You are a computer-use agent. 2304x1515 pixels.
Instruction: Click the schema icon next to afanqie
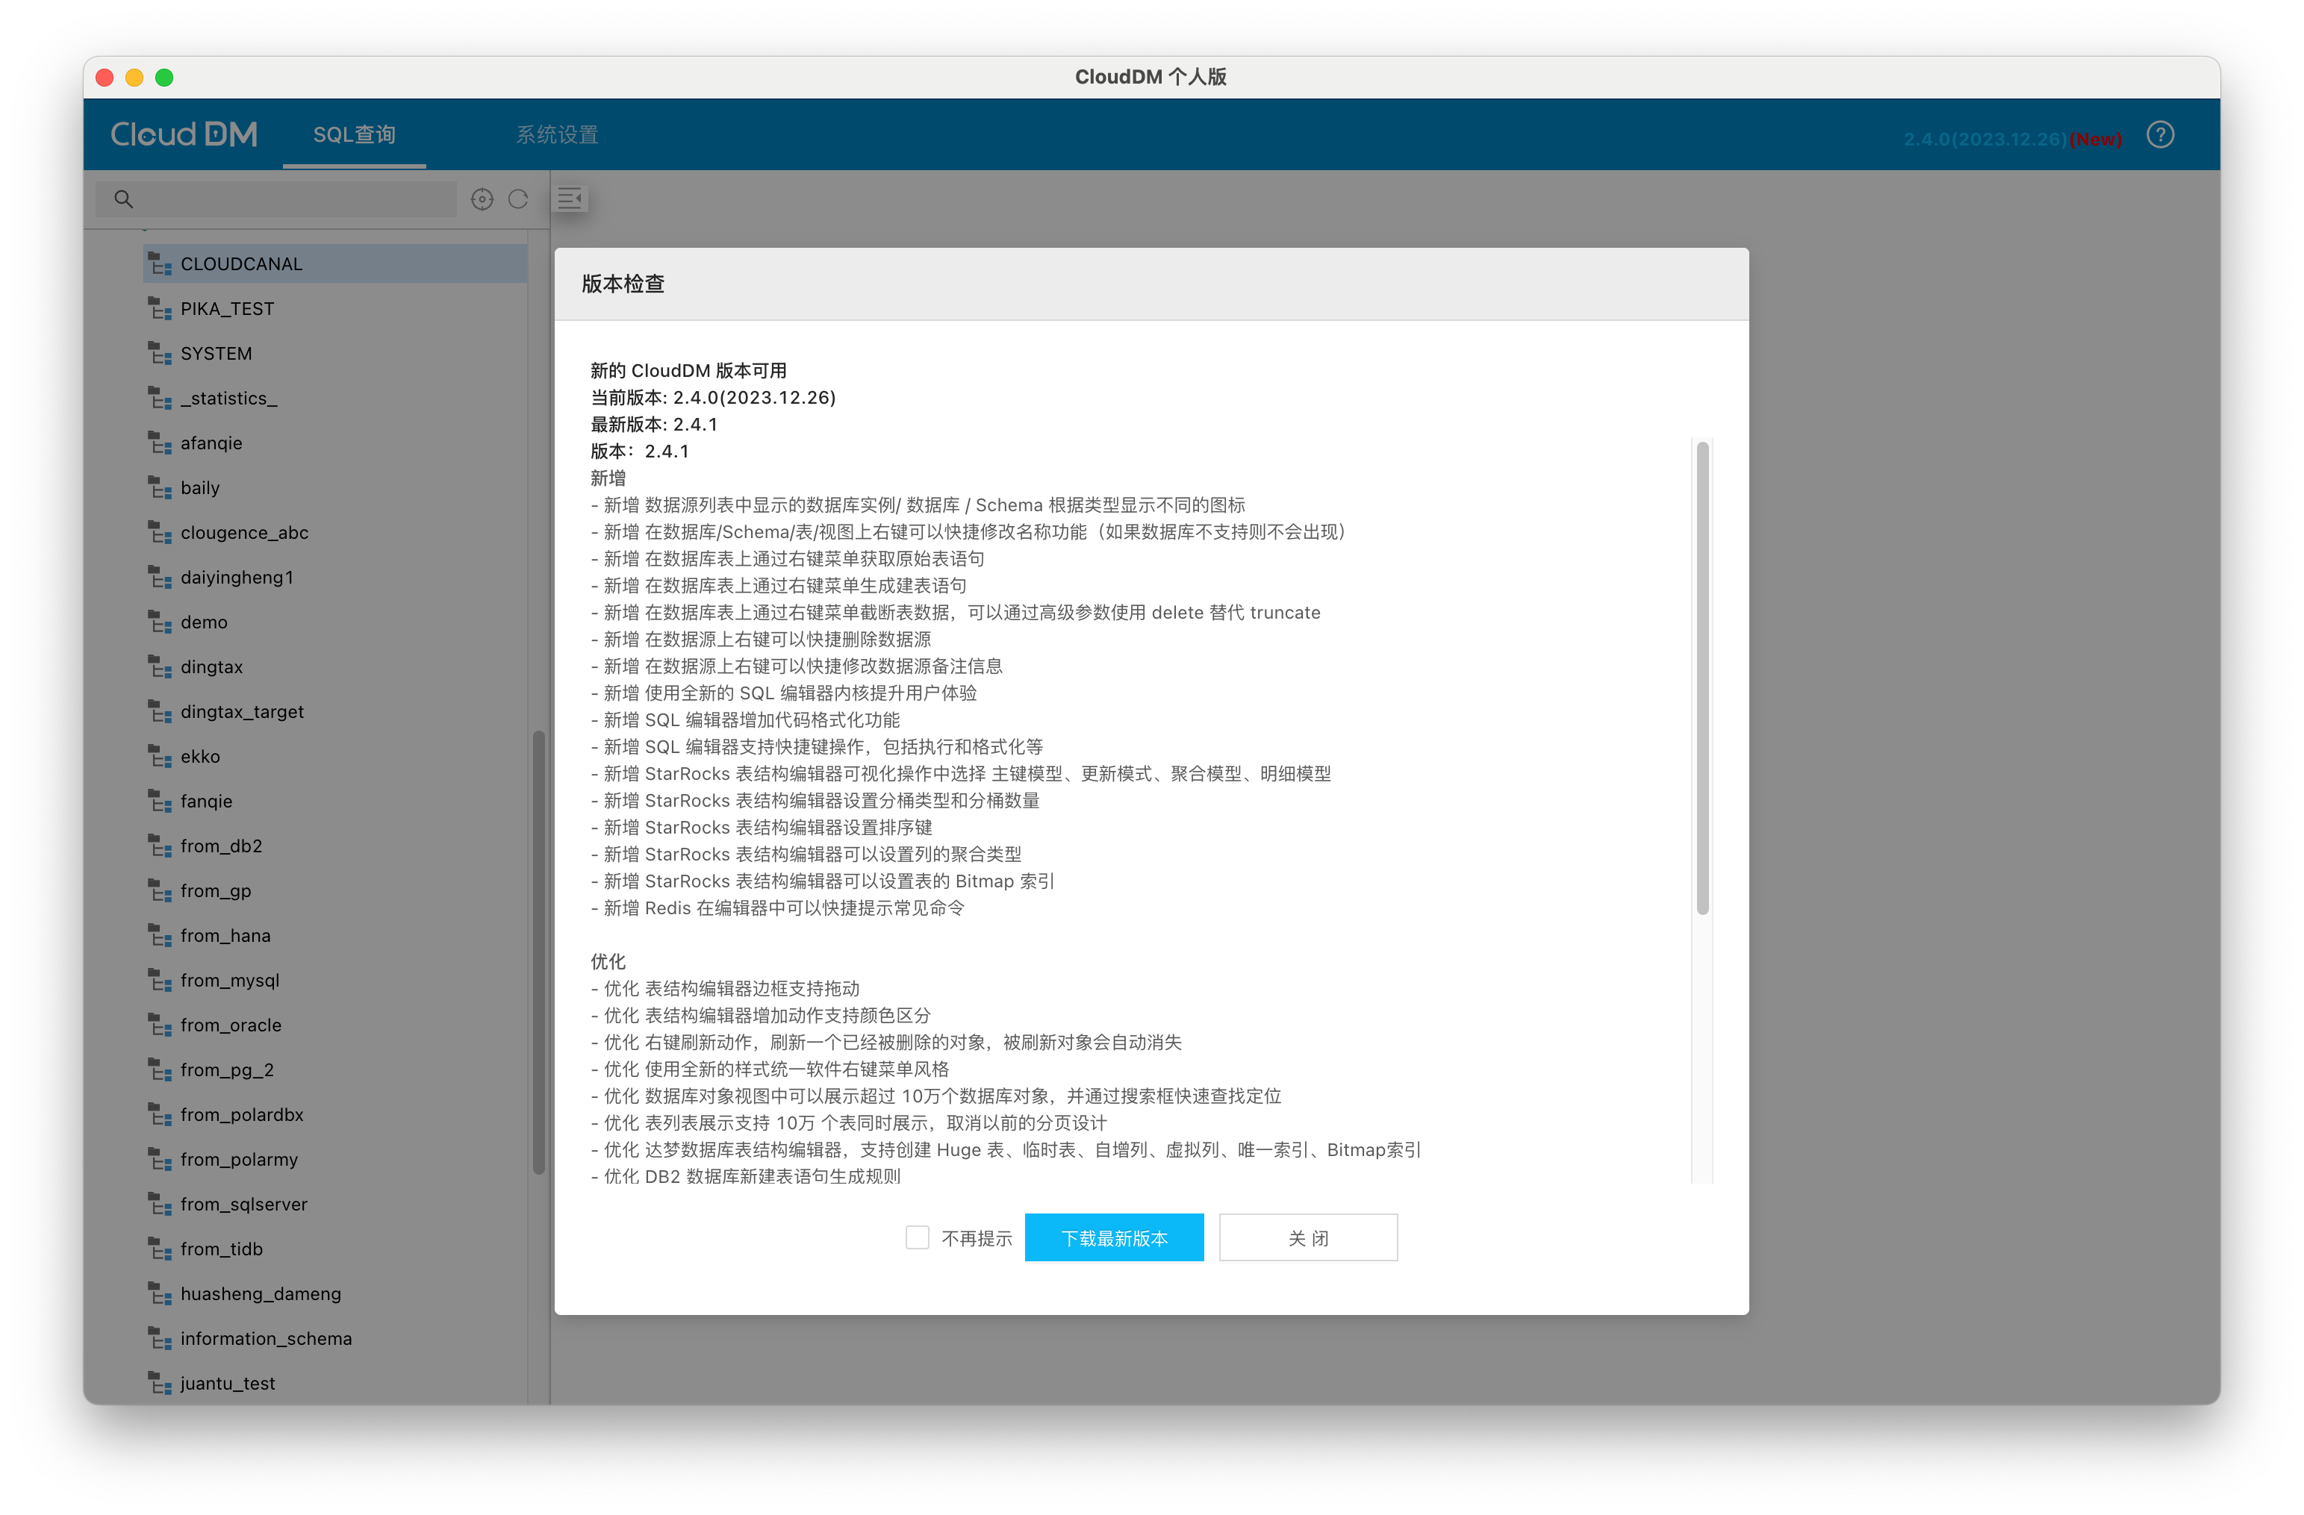click(x=160, y=443)
